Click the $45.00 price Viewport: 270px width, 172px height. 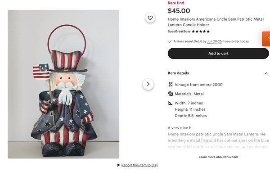coord(179,11)
